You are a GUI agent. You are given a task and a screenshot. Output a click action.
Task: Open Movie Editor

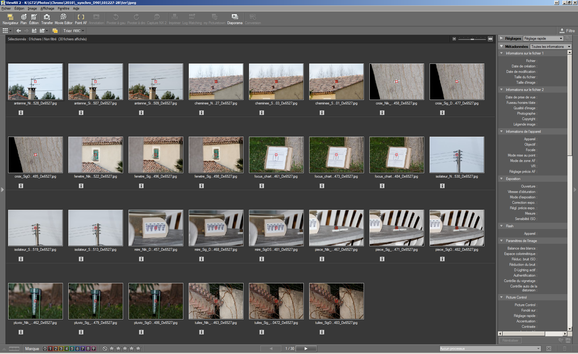click(x=64, y=19)
